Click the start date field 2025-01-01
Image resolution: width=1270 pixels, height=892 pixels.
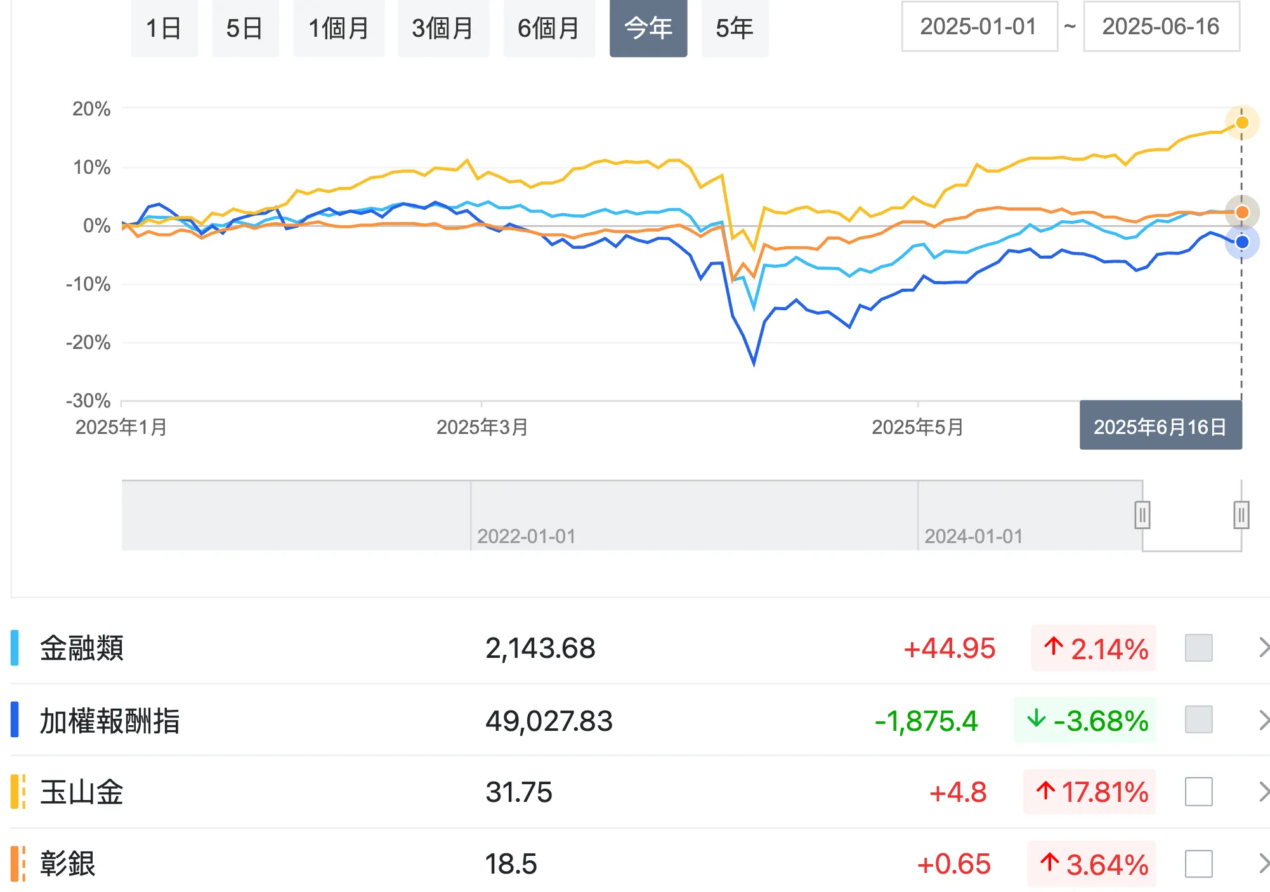[x=979, y=27]
